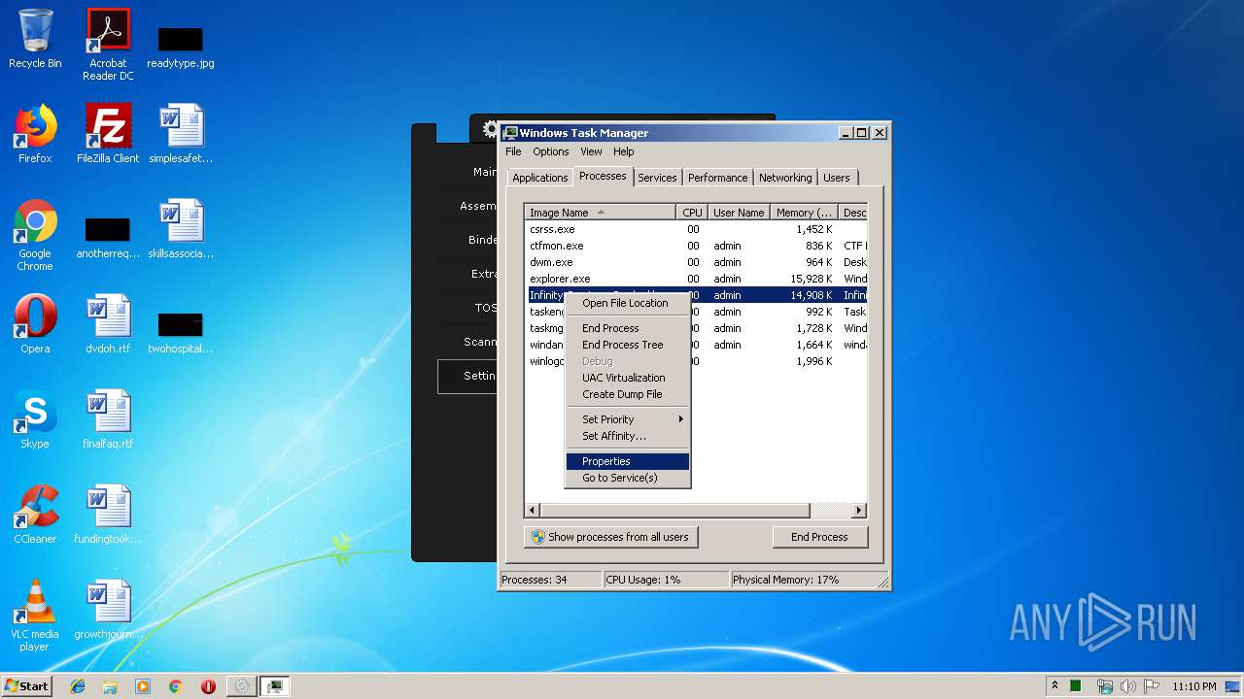
Task: Open the Options menu in Task Manager
Action: 550,151
